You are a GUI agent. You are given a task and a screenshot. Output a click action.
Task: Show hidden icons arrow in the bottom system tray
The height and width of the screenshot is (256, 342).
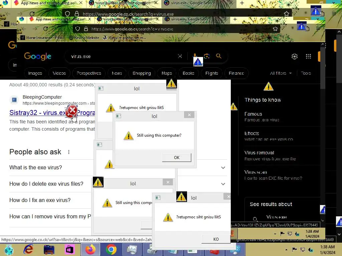click(x=286, y=250)
